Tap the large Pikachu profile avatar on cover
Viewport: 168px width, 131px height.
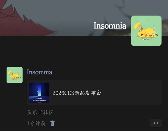146,31
